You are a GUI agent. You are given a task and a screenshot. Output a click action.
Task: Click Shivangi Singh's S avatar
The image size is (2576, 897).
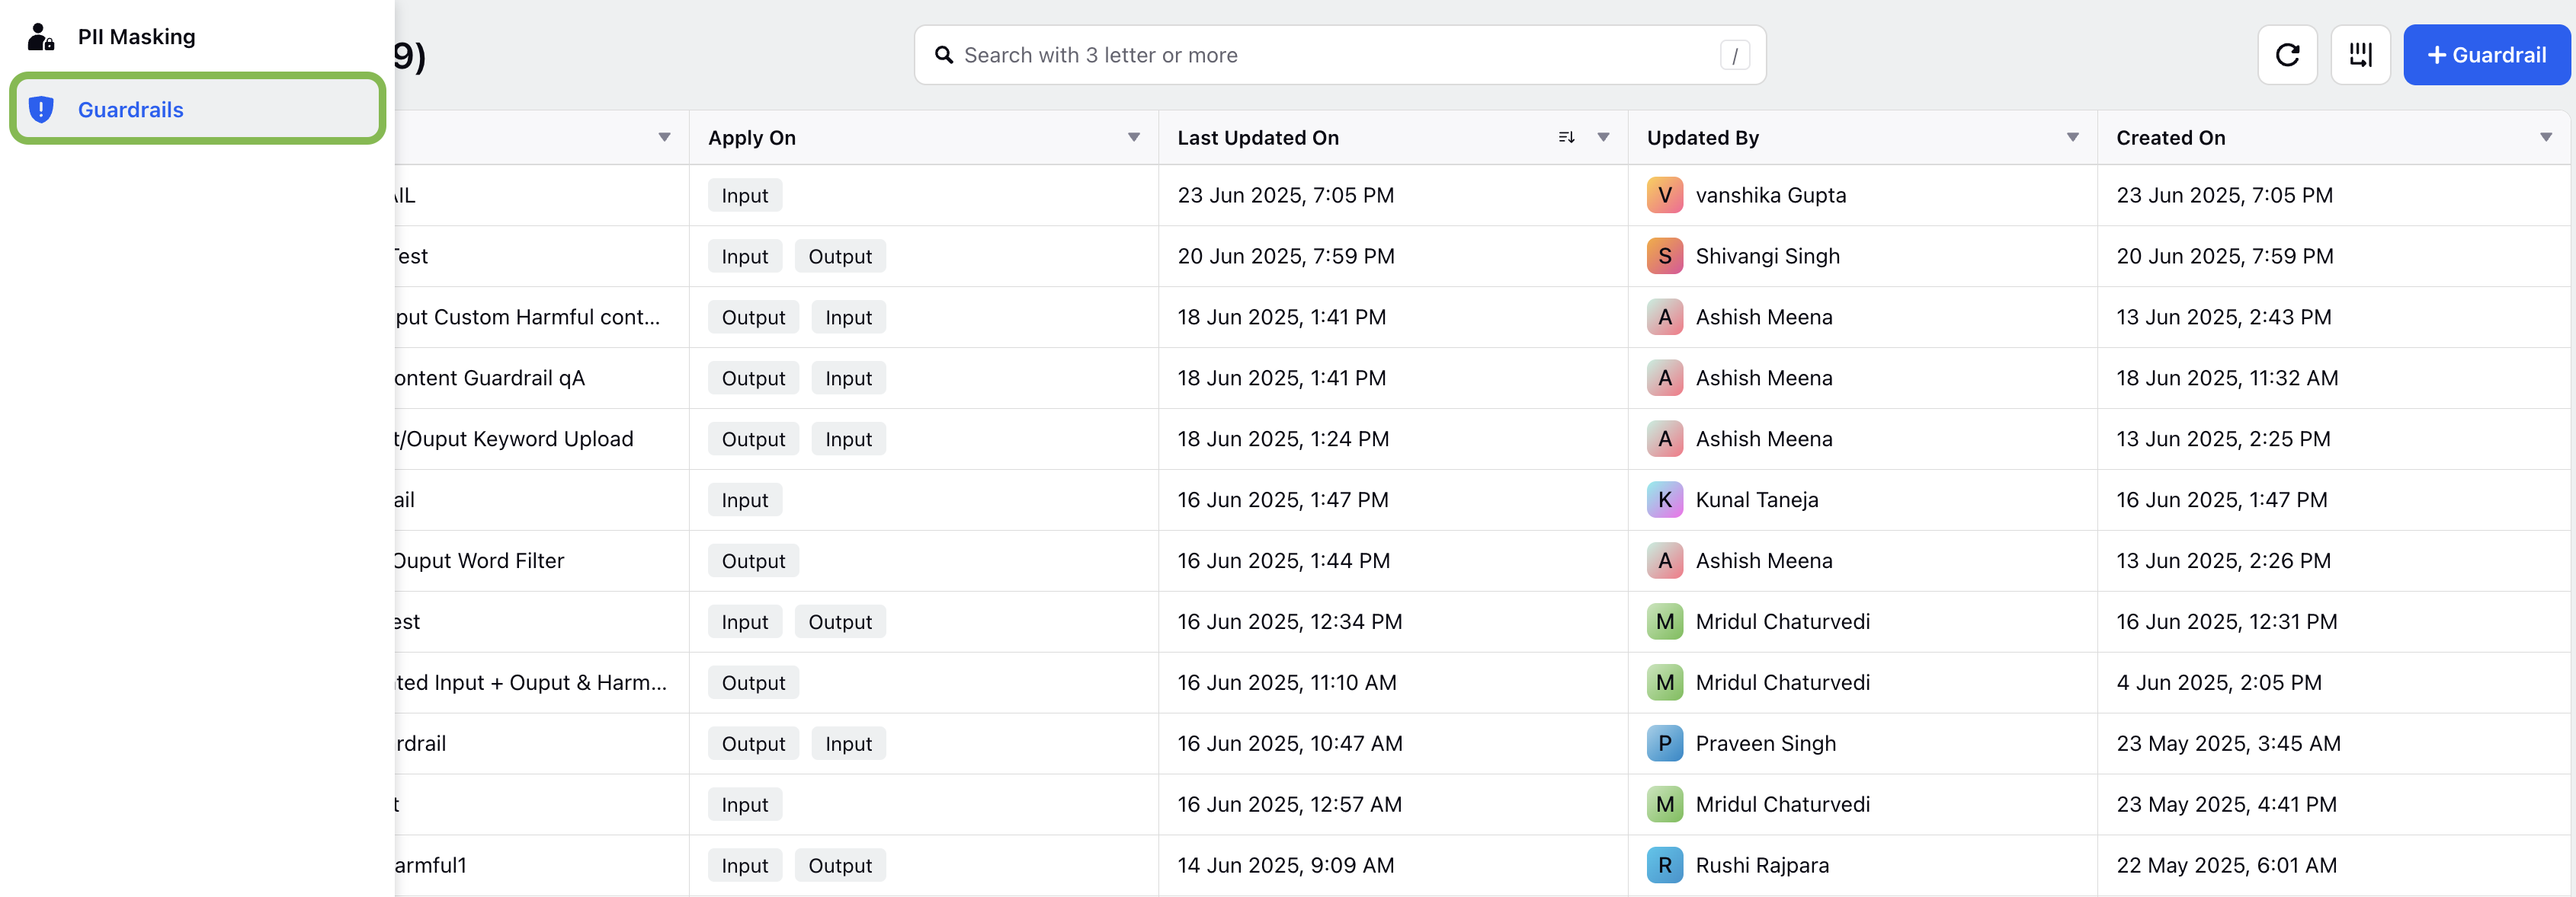[1664, 256]
